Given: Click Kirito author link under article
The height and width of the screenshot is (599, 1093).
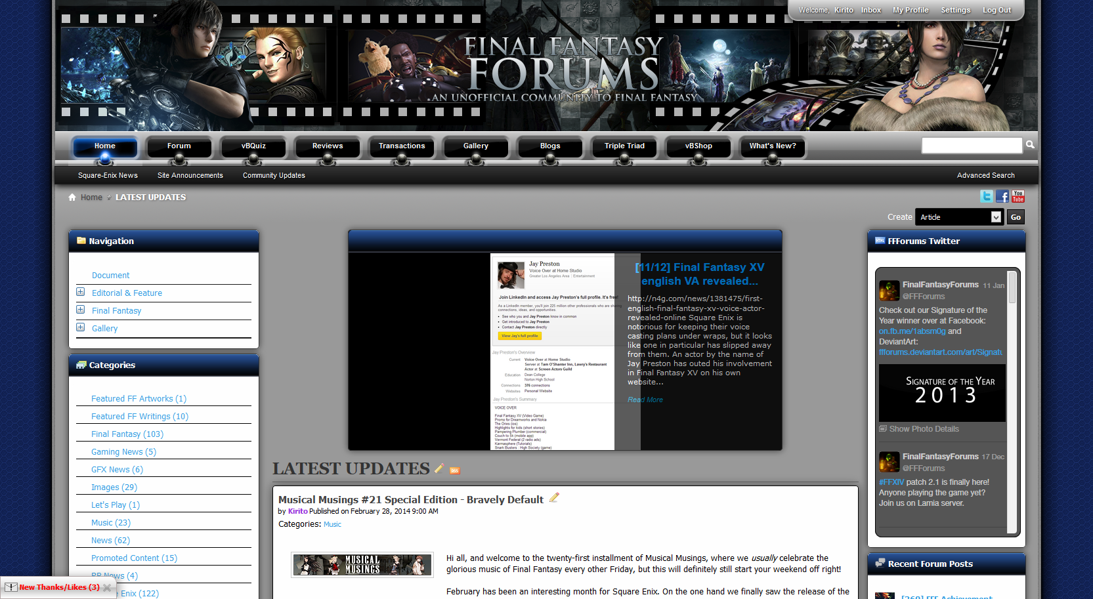Looking at the screenshot, I should pos(297,511).
